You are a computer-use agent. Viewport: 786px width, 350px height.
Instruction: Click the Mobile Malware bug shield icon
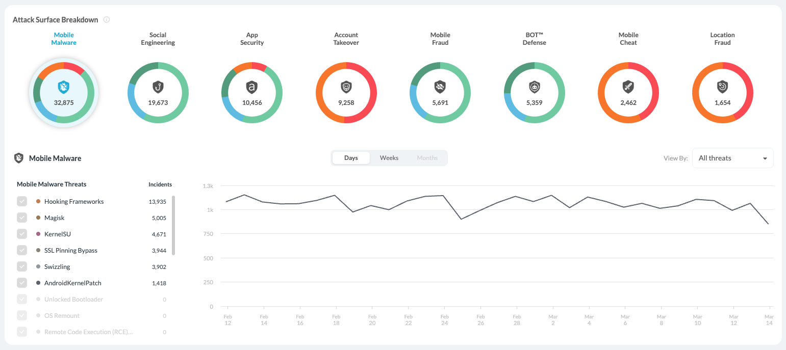pos(64,87)
